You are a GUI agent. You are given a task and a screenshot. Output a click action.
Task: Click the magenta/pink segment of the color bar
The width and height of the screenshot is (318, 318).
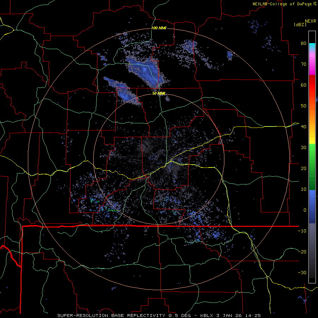(312, 63)
